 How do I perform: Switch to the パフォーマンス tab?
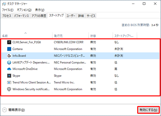[21, 16]
